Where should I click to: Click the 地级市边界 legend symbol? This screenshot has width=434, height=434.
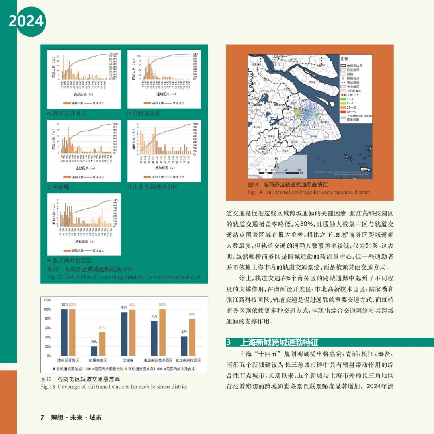click(x=343, y=66)
